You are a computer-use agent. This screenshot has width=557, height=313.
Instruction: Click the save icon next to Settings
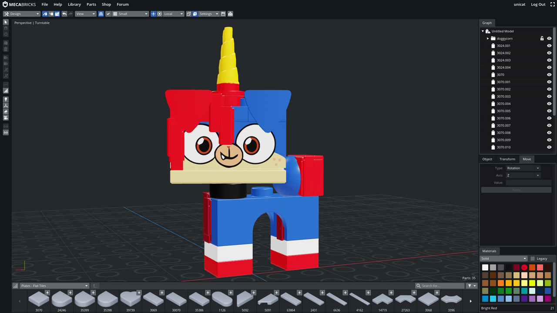tap(223, 14)
